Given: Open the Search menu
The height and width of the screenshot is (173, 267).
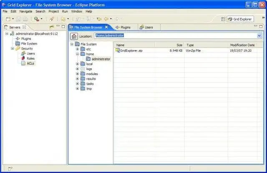Looking at the screenshot, I should pos(40,11).
